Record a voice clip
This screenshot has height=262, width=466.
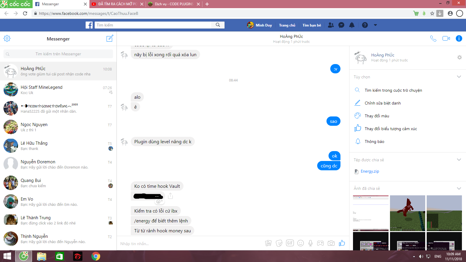[310, 243]
